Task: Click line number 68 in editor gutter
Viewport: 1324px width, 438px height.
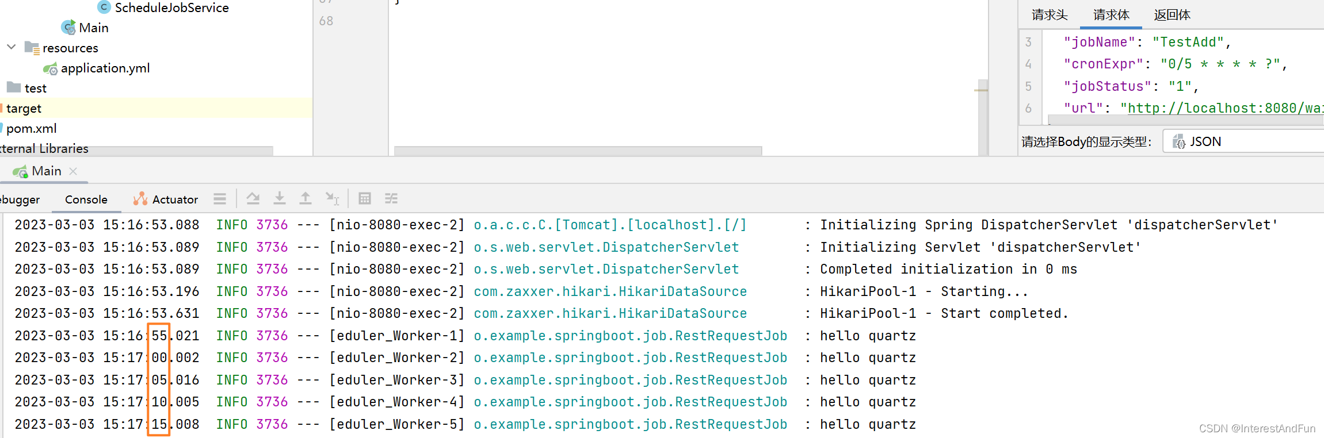Action: click(326, 21)
